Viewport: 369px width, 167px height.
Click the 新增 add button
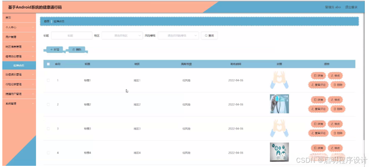[x=55, y=50]
